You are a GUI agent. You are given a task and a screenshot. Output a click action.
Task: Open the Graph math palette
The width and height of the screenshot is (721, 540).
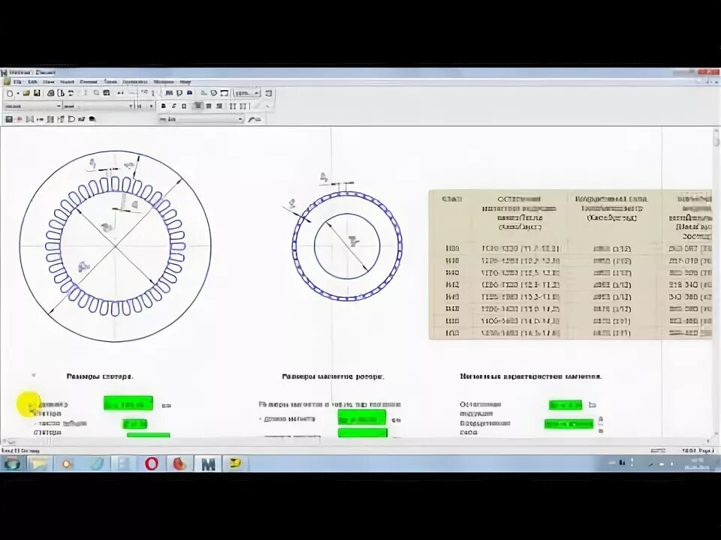19,119
